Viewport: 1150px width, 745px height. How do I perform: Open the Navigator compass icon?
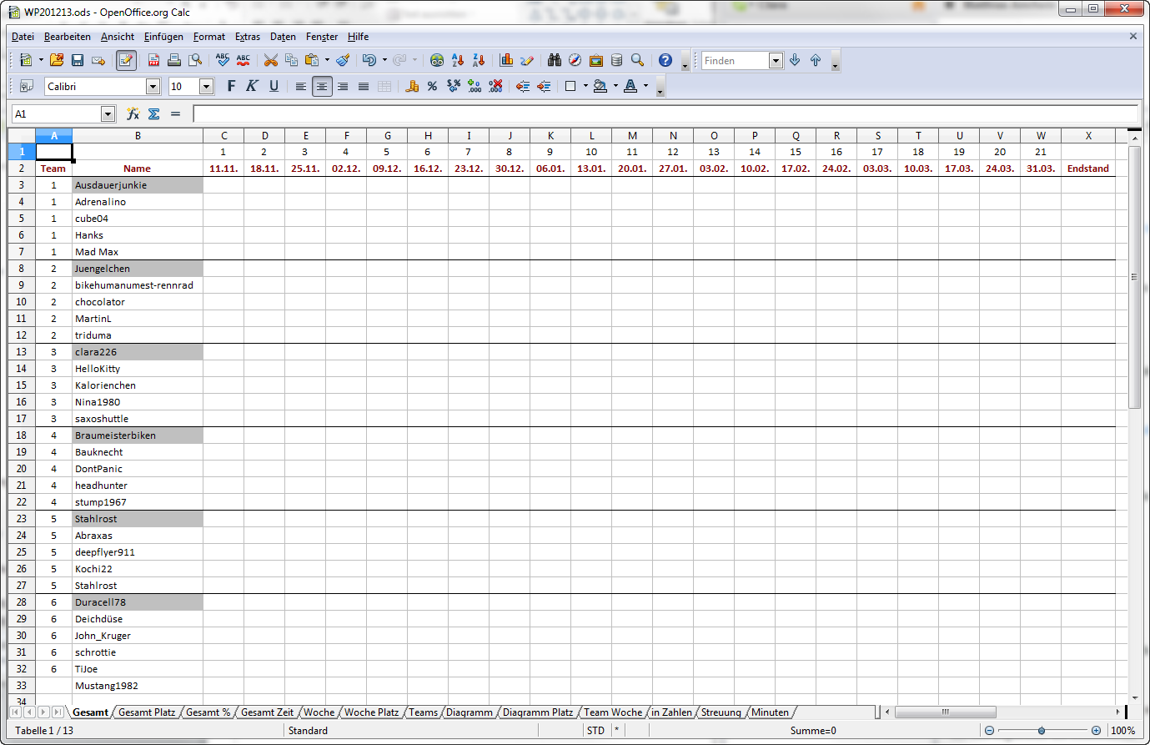pyautogui.click(x=575, y=60)
